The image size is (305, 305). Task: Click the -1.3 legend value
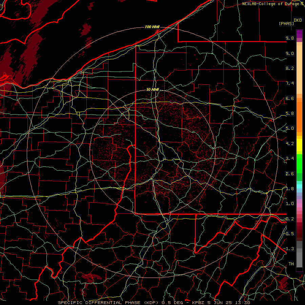[x=289, y=249]
